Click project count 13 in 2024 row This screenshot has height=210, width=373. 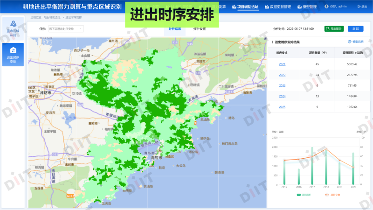[x=317, y=96]
